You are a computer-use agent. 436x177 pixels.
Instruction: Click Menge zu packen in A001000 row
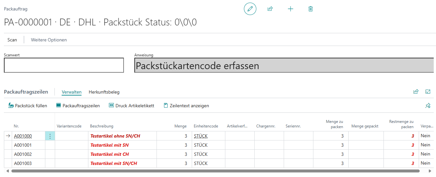(342, 136)
